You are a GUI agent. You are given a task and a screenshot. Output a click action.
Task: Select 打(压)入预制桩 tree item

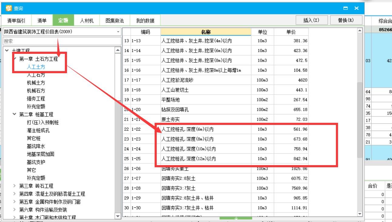(43, 122)
